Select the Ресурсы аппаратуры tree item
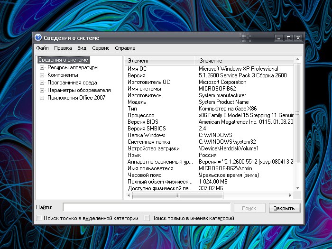This screenshot has width=332, height=249. tap(73, 67)
